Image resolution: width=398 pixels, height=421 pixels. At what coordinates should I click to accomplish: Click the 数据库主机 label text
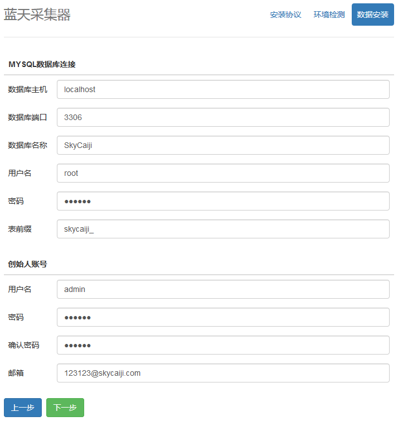point(28,89)
